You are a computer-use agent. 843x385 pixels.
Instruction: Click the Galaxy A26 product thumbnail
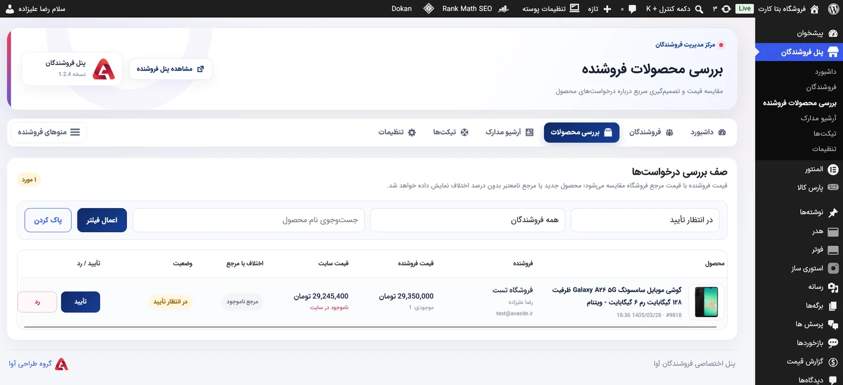(x=706, y=302)
